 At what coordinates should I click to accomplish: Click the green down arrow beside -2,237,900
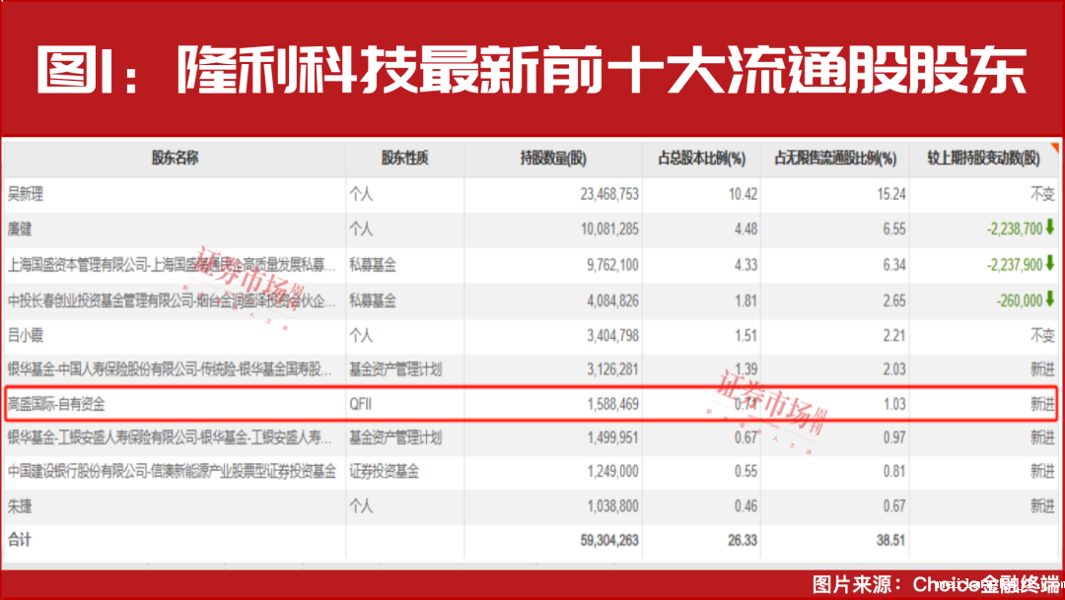tap(1050, 263)
